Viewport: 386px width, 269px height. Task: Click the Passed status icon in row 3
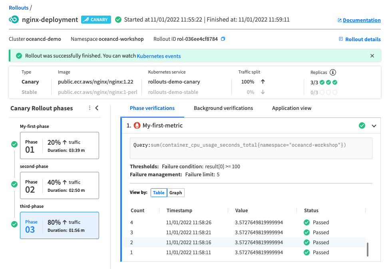(307, 233)
